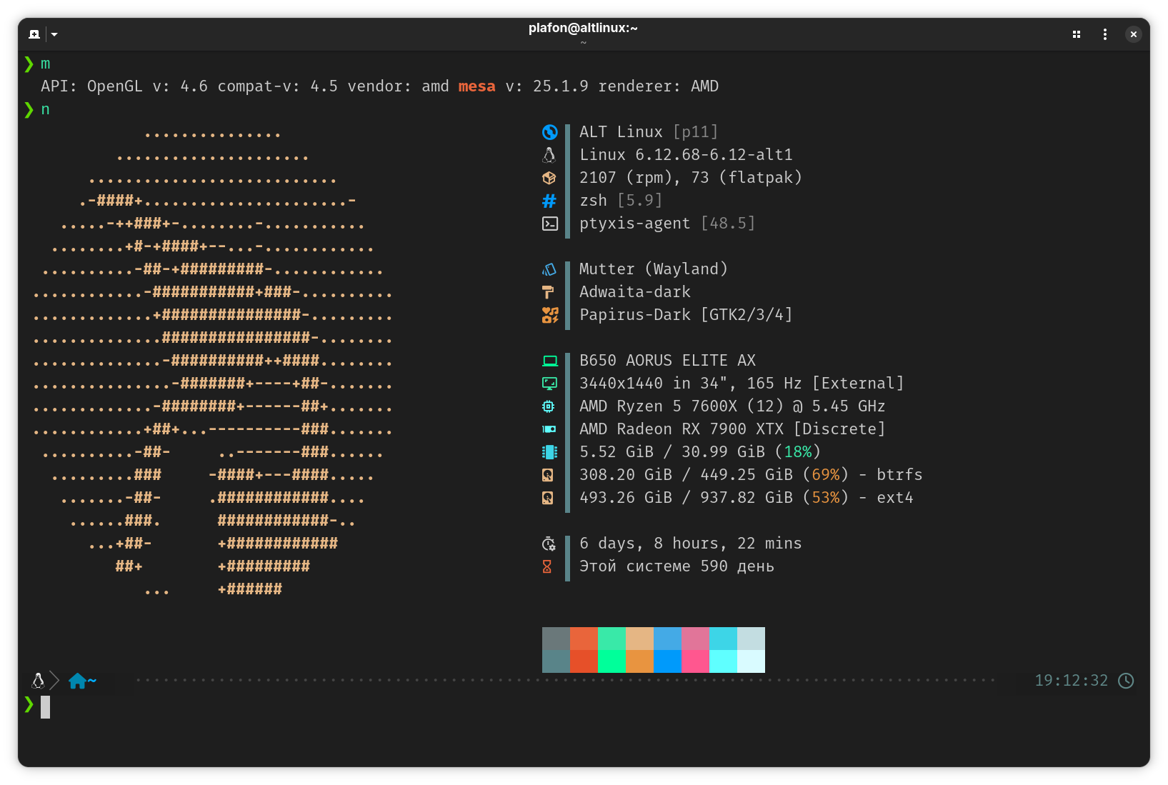The image size is (1168, 785).
Task: Open the tab overview grid
Action: point(1077,34)
